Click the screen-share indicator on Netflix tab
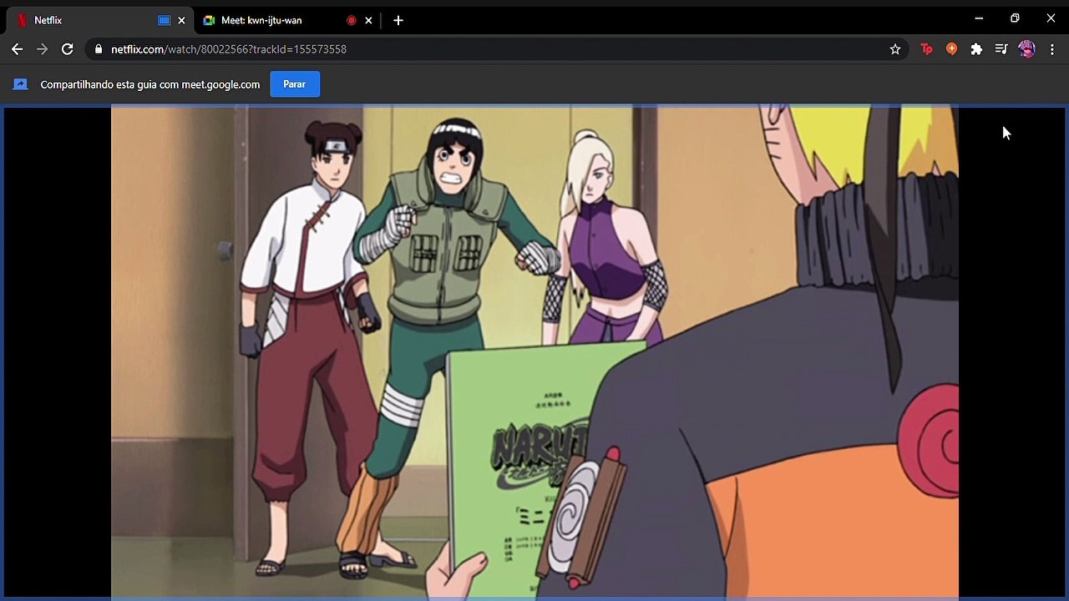Screen dimensions: 1069x601 pos(165,20)
